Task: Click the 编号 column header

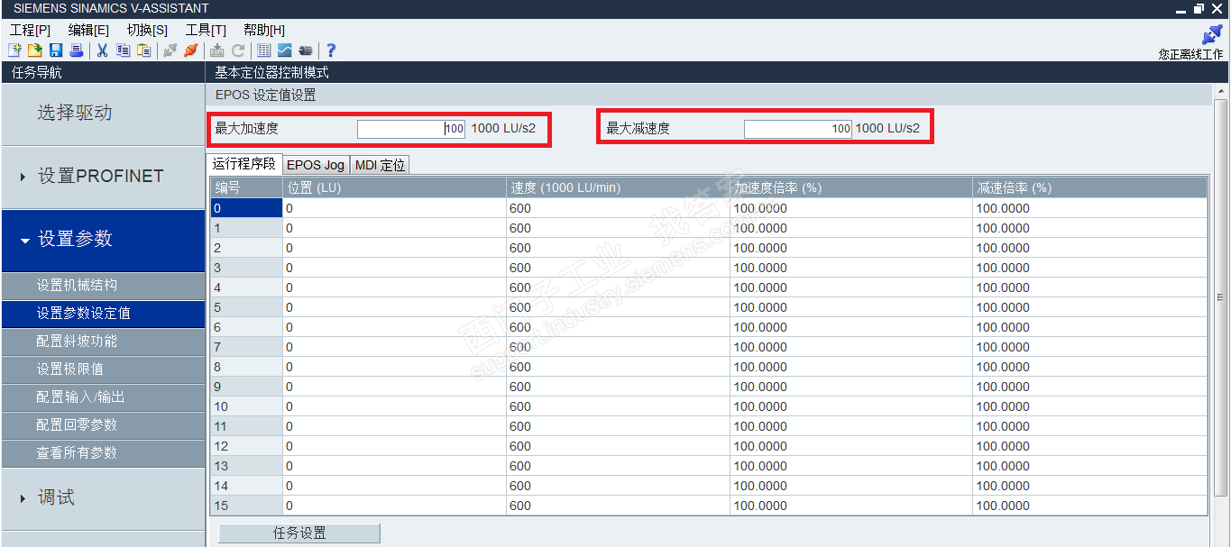Action: (x=246, y=187)
